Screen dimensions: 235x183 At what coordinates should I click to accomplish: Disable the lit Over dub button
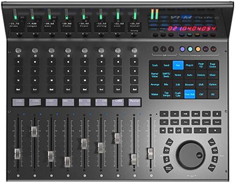click(190, 94)
